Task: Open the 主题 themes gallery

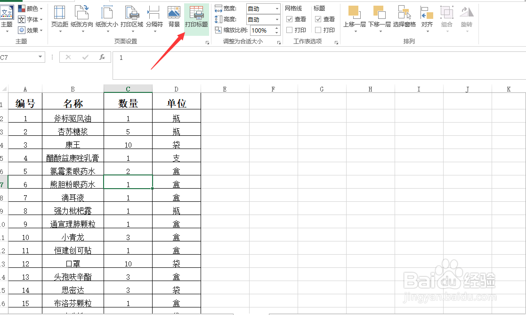Action: click(x=7, y=18)
